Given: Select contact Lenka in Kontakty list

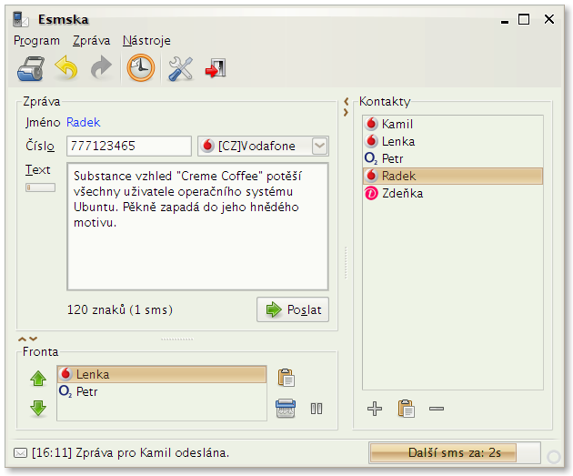Looking at the screenshot, I should pos(452,141).
